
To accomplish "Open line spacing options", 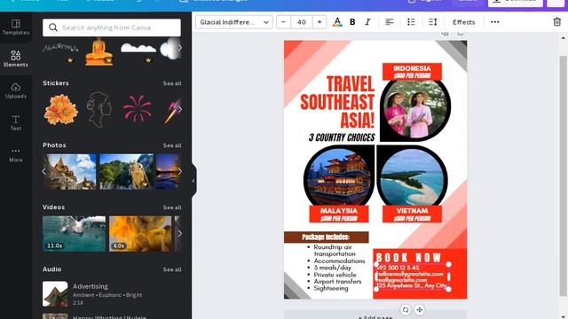I will (433, 22).
